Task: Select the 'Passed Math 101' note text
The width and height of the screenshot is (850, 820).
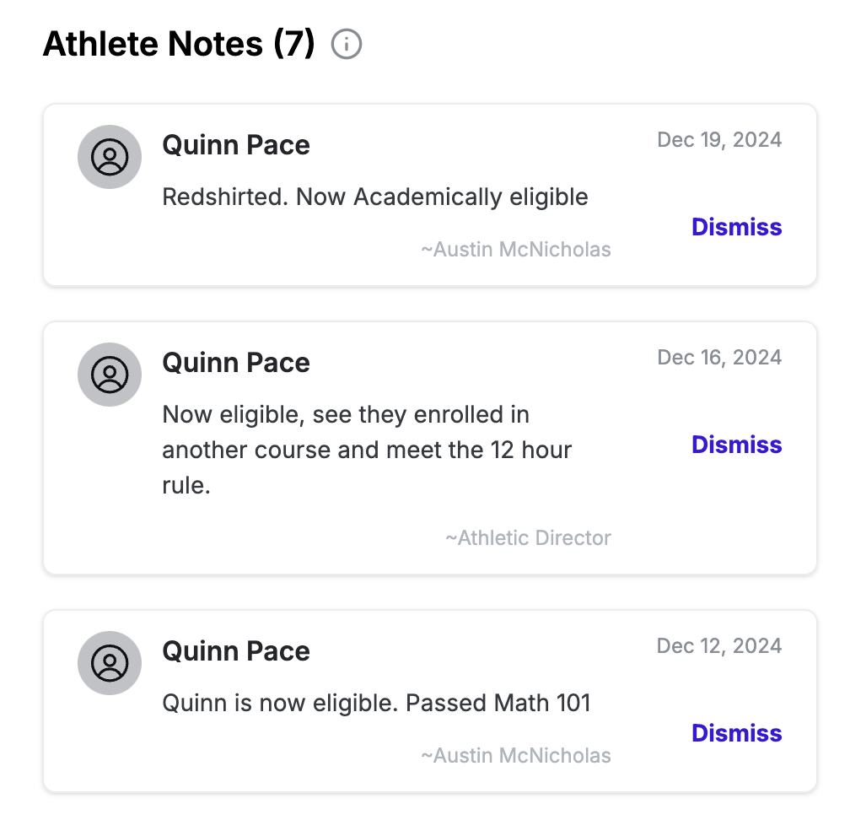Action: coord(376,703)
